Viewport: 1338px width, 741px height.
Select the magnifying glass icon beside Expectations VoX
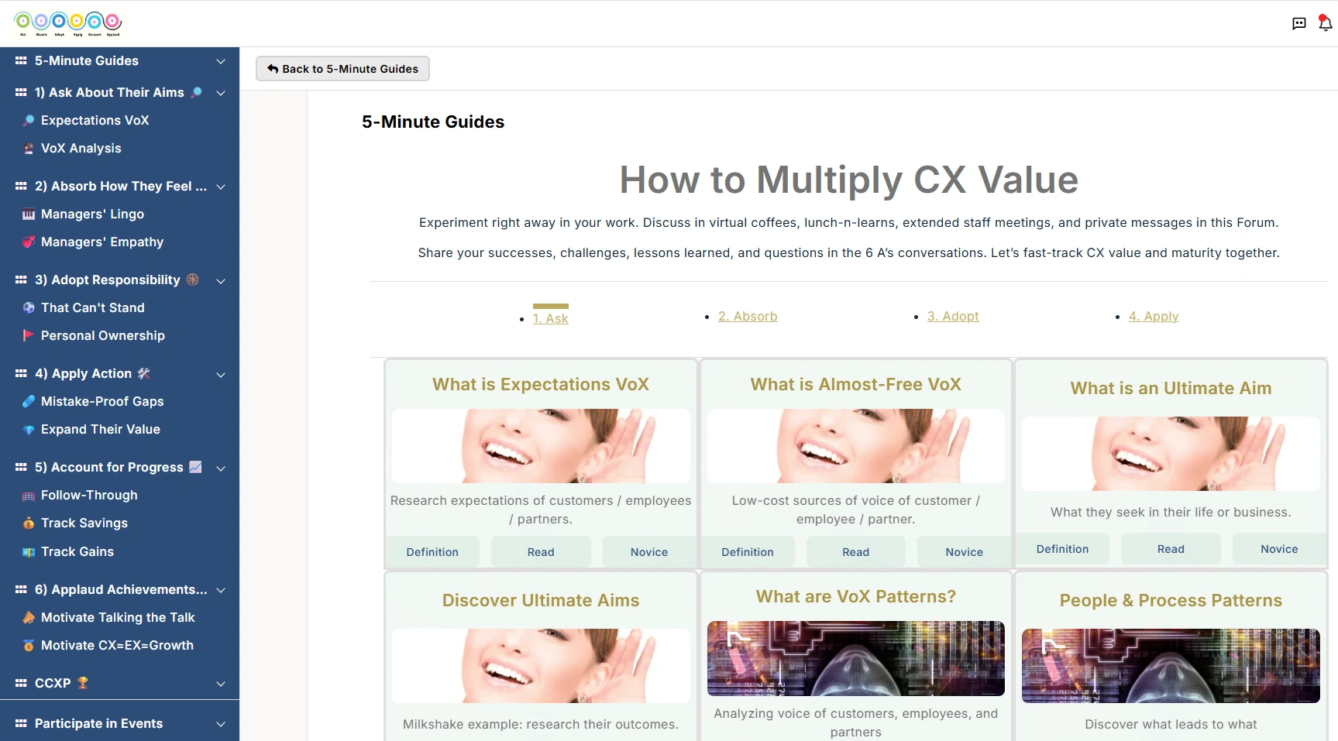pyautogui.click(x=29, y=120)
